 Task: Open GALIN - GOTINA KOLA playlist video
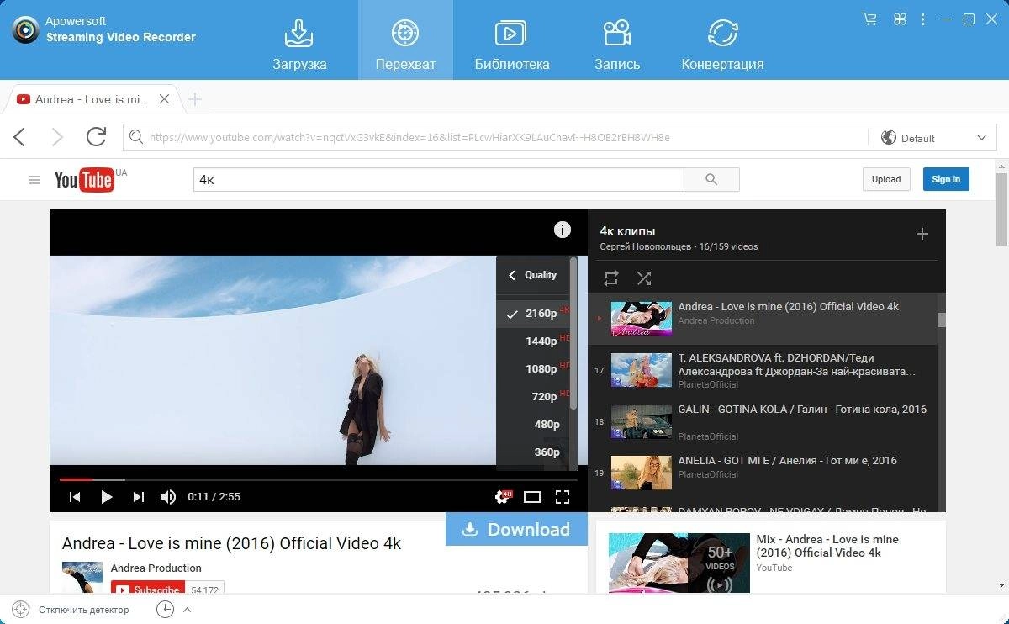click(762, 421)
